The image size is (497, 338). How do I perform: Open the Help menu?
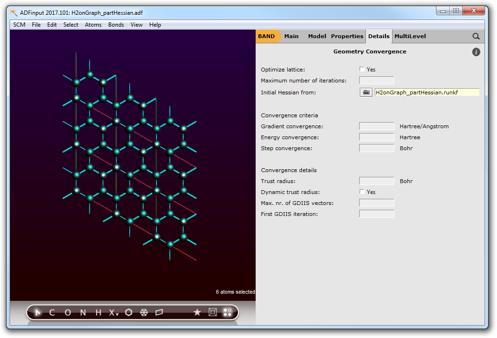click(155, 25)
